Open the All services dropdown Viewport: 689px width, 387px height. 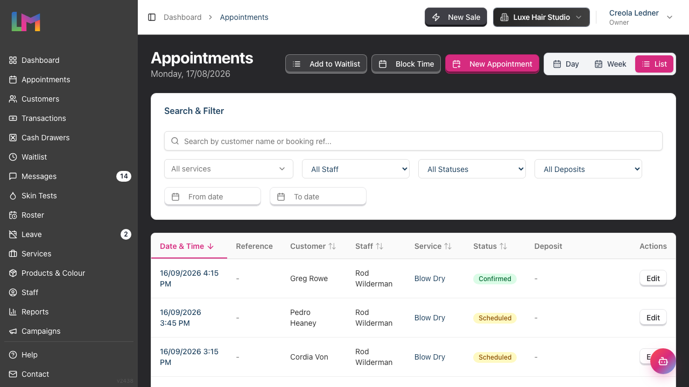pyautogui.click(x=229, y=169)
